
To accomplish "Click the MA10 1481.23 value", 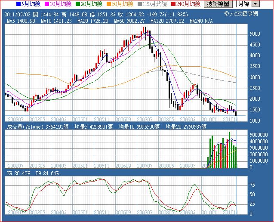I will (56, 21).
